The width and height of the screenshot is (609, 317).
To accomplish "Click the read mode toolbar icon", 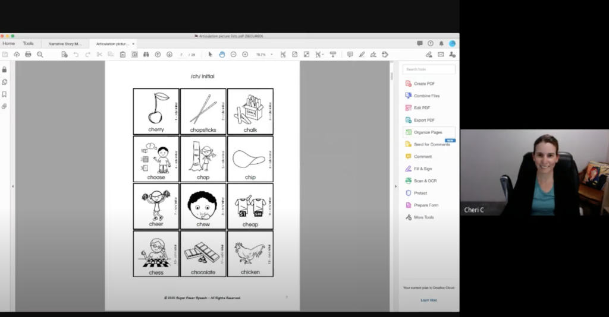I will [x=333, y=55].
